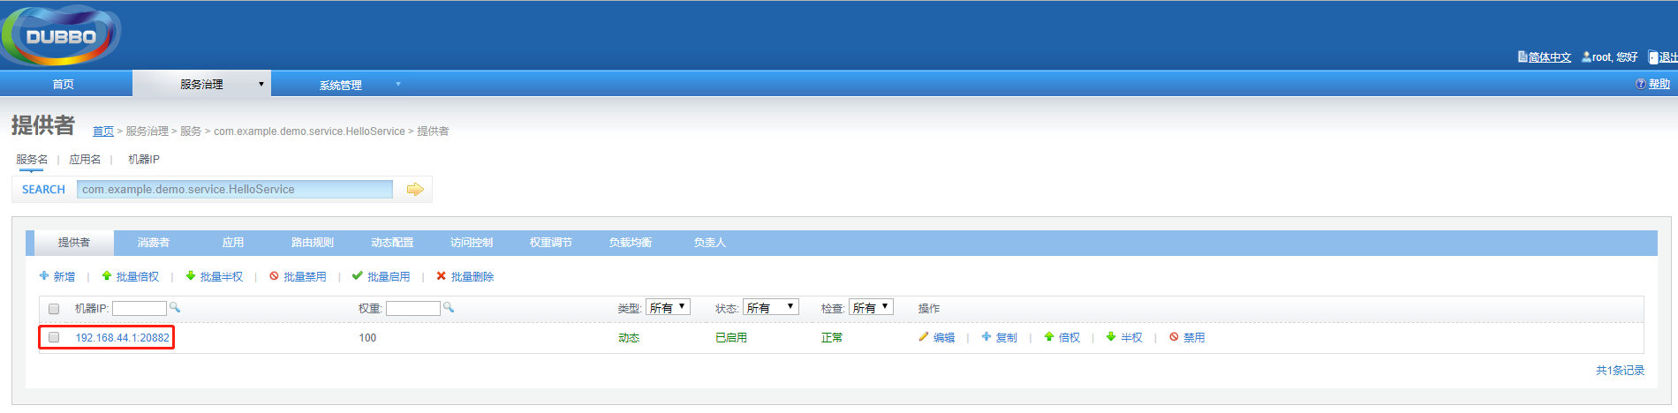Click the 批量倍权 up arrow icon
The width and height of the screenshot is (1678, 413).
pos(107,276)
